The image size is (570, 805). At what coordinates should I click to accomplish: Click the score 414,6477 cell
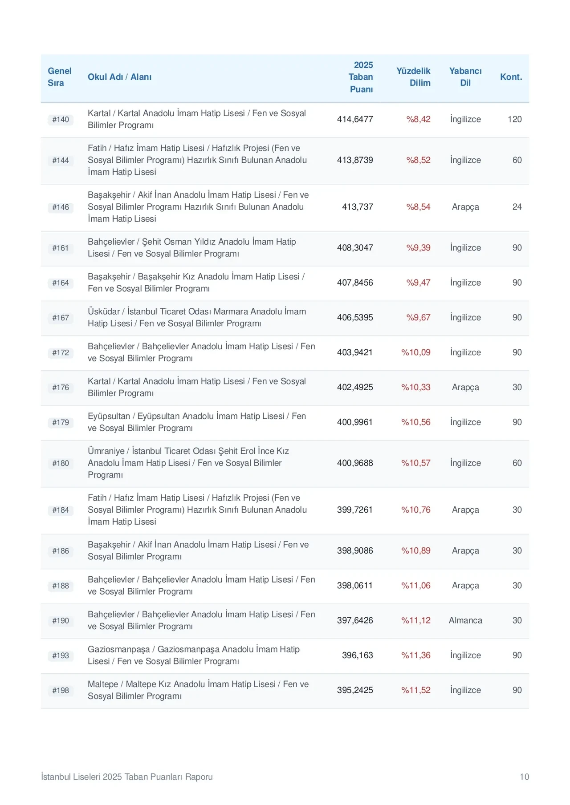point(355,119)
